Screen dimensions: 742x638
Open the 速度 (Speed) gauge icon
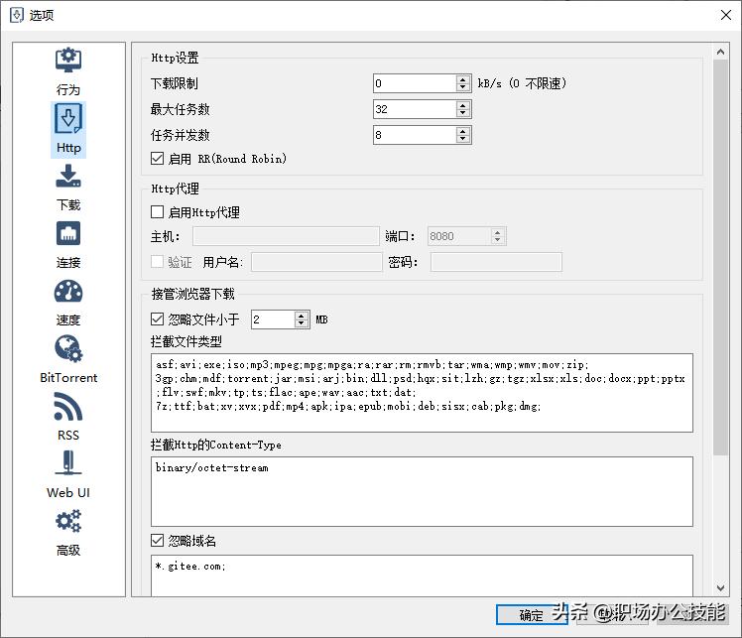click(68, 291)
